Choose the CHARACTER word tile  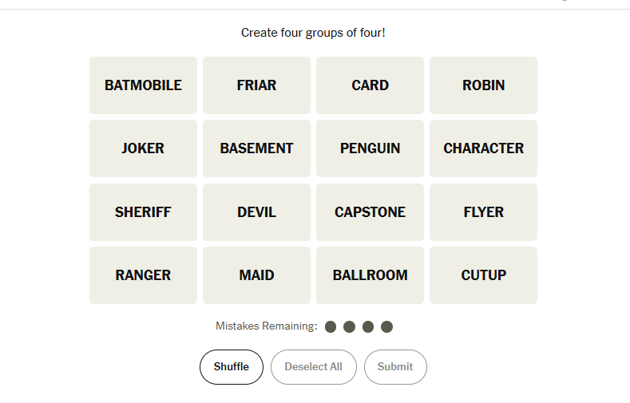pos(483,148)
